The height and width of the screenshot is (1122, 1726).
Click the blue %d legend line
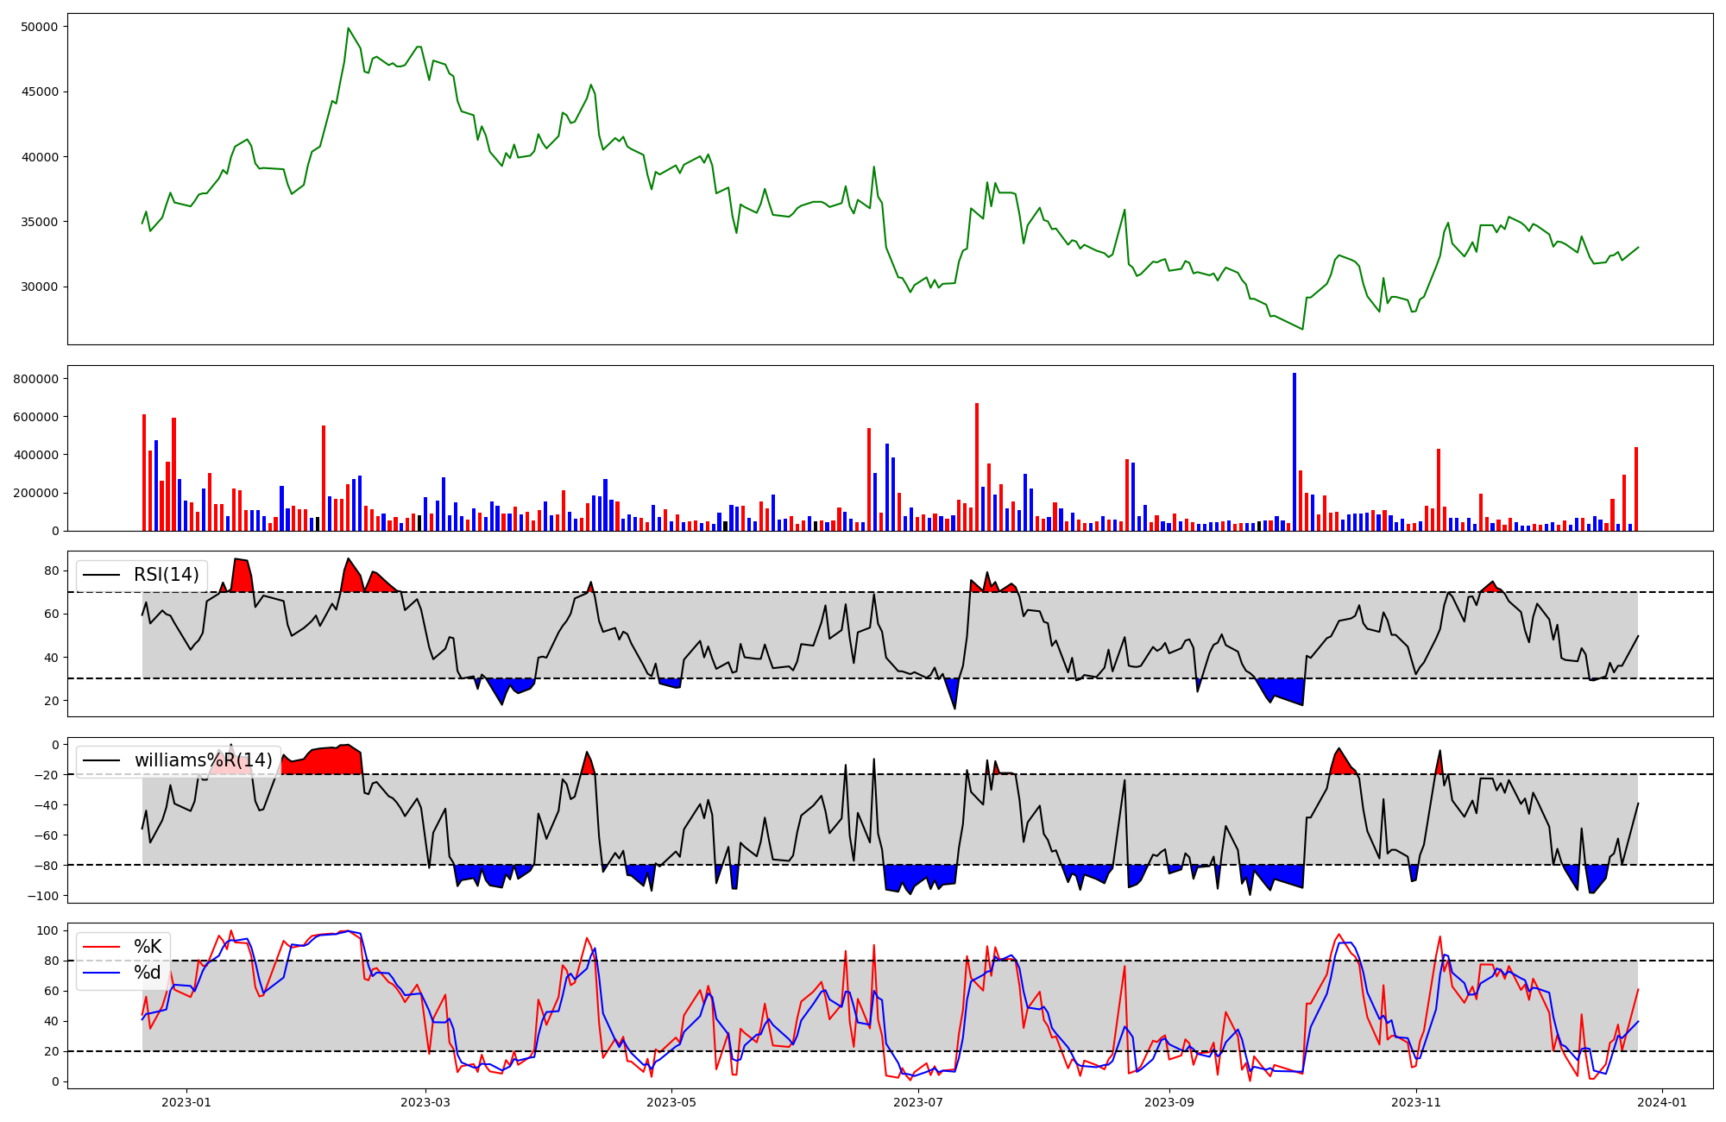(101, 973)
